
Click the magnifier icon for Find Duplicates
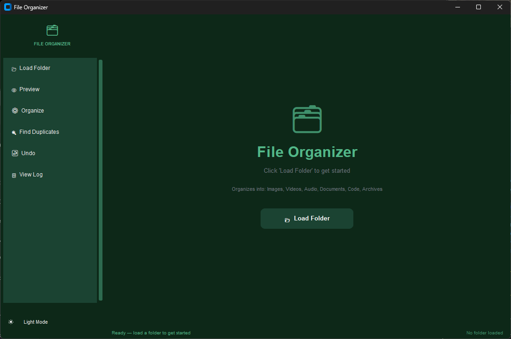(x=14, y=133)
